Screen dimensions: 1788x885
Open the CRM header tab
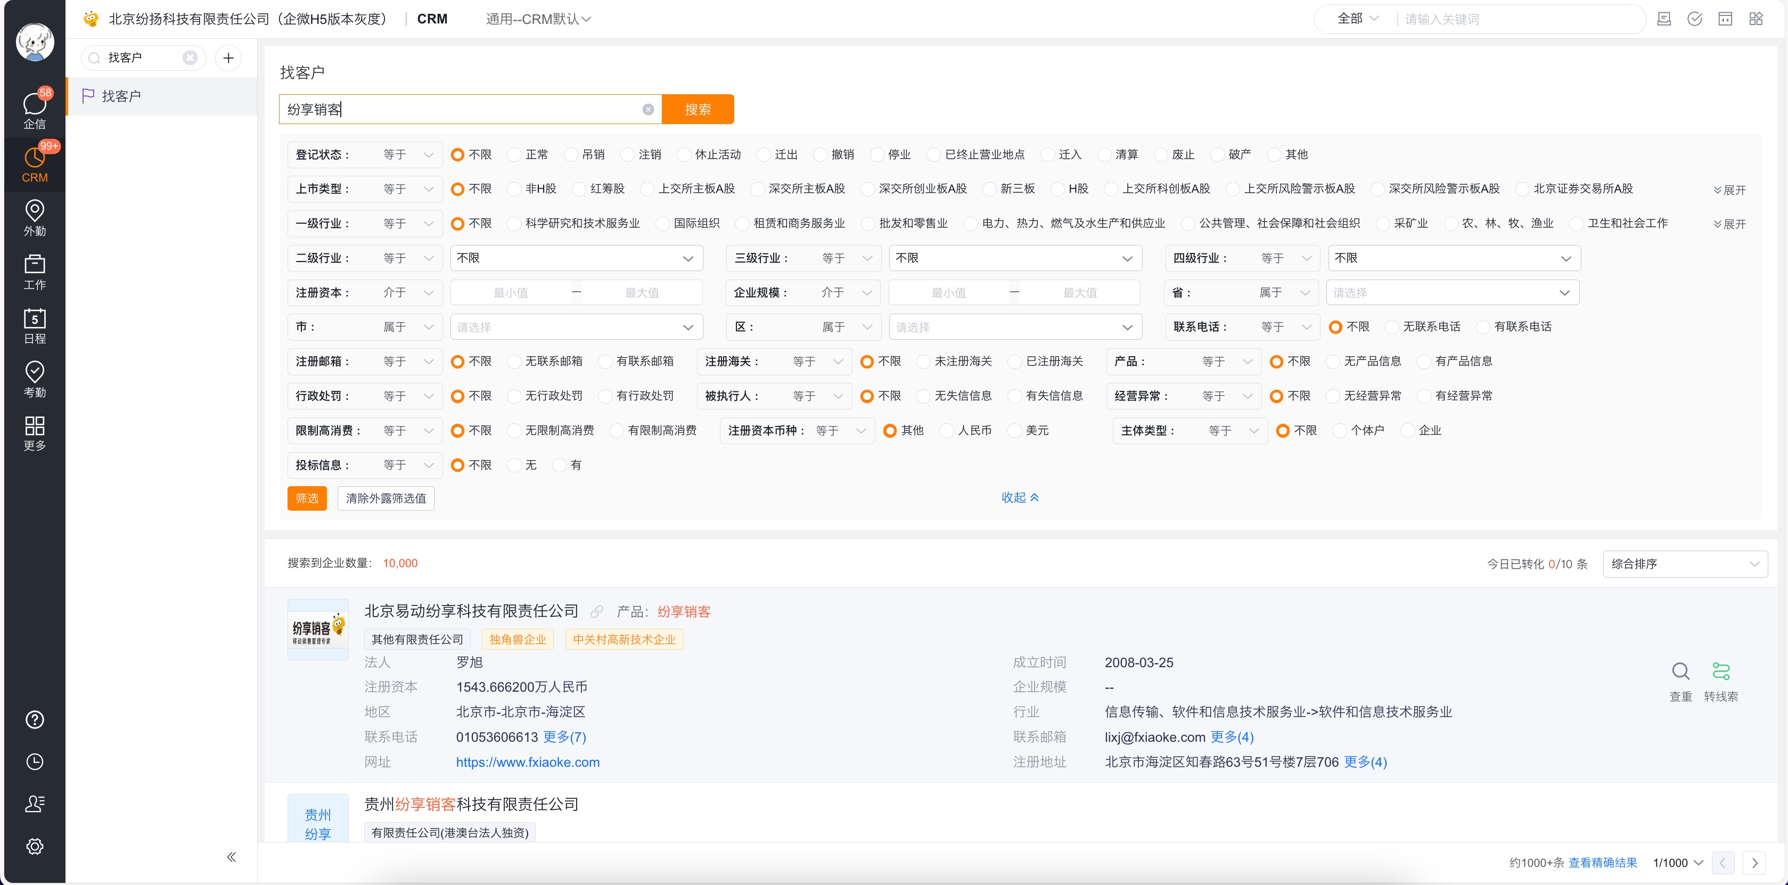pos(432,19)
